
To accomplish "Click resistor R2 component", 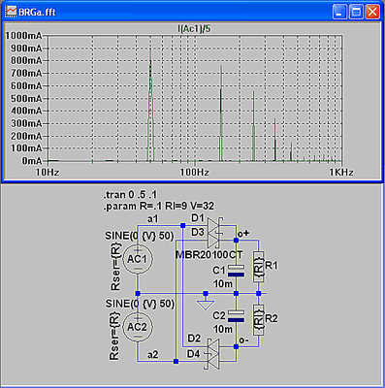I will [x=259, y=319].
